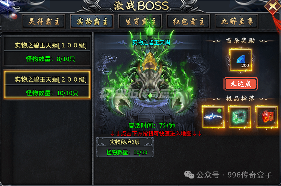Select the 红包霸主 tab
This screenshot has width=281, height=186.
188,22
